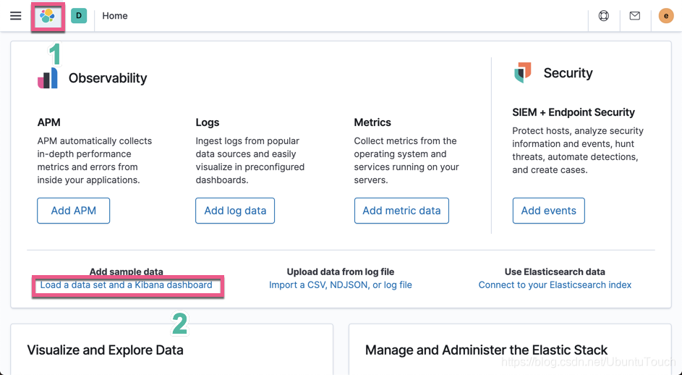
Task: Select the APM section title
Action: pos(48,122)
